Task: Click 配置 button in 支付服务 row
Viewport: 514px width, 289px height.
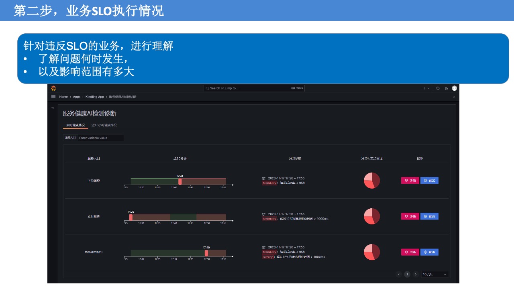Action: pos(429,216)
